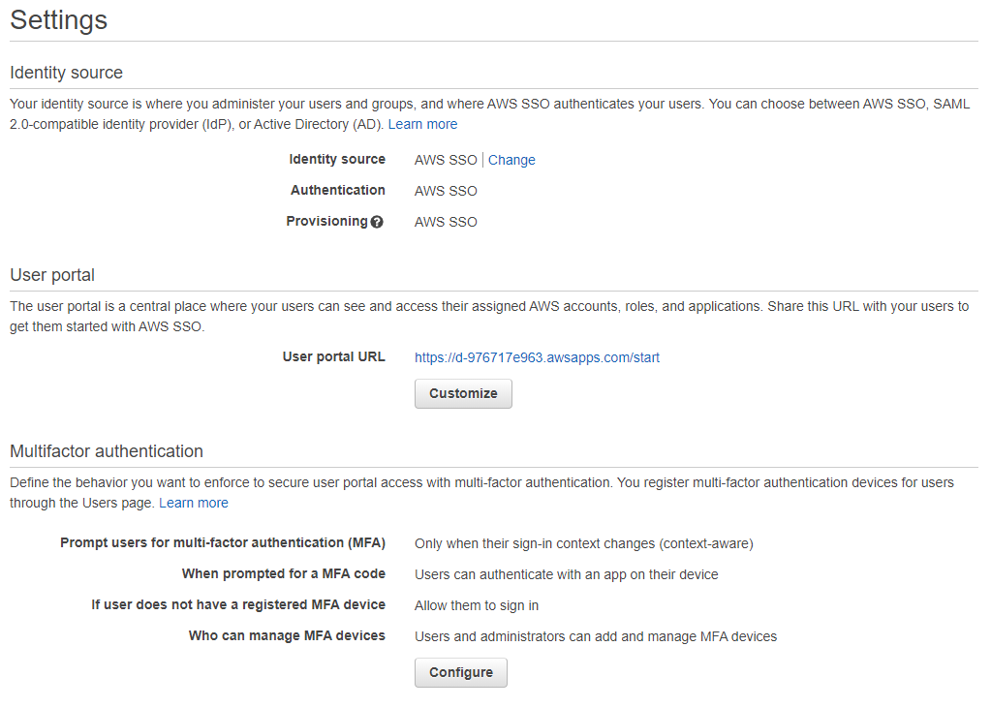Open Learn more link under Multifactor authentication
Image resolution: width=991 pixels, height=708 pixels.
(194, 503)
